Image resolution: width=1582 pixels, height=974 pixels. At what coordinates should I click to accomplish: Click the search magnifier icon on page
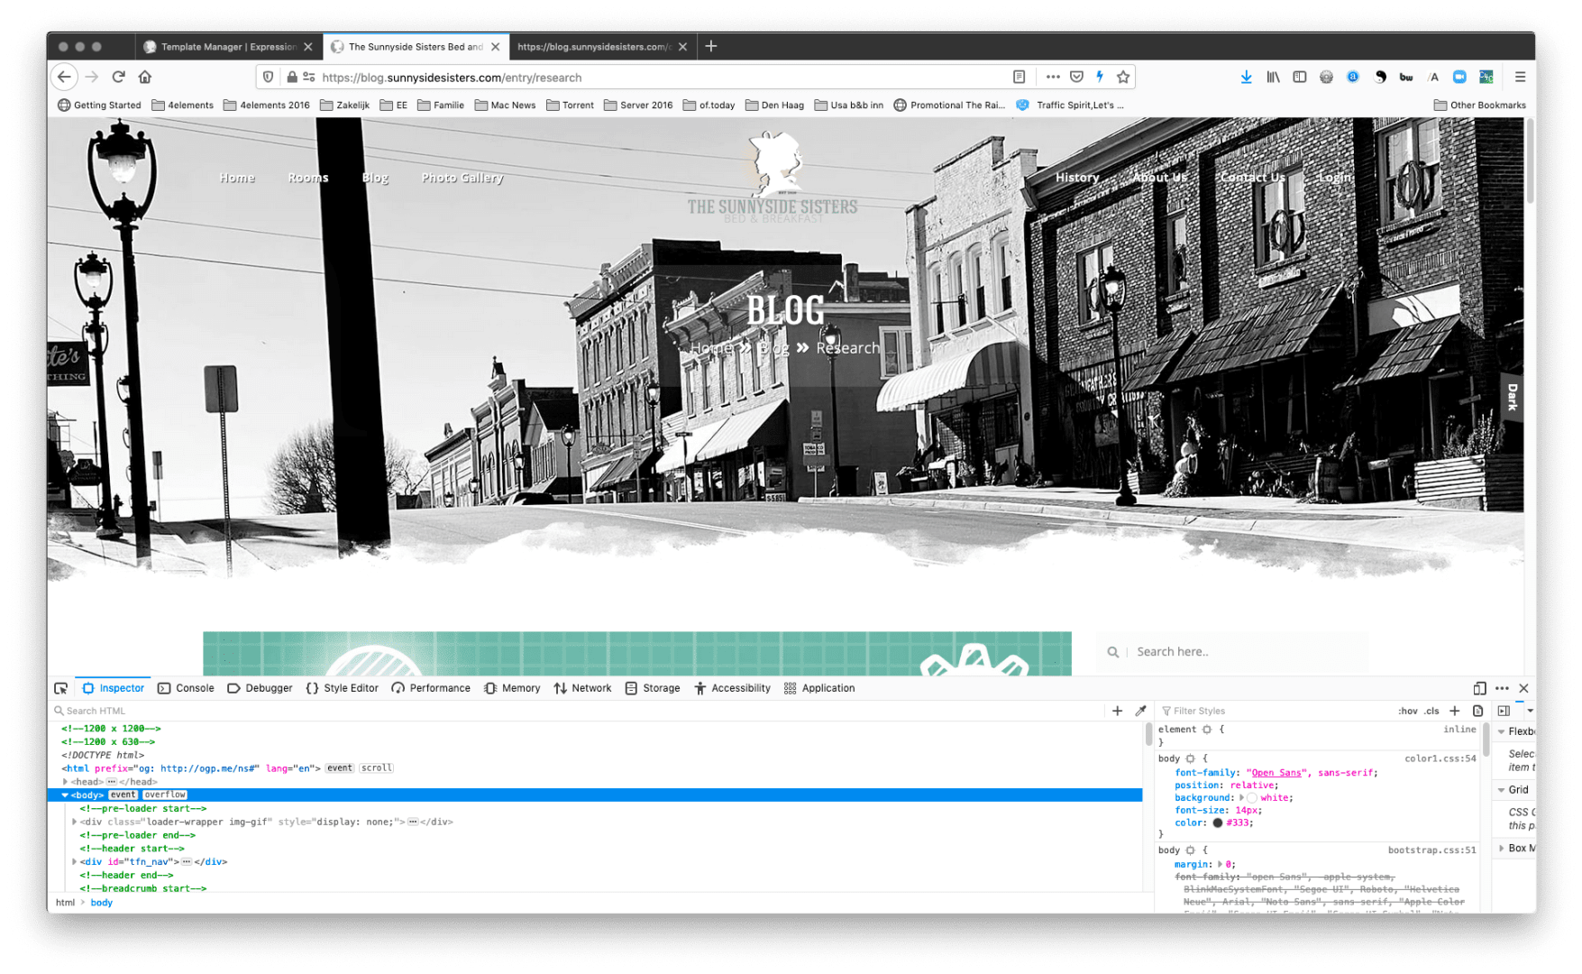tap(1113, 652)
